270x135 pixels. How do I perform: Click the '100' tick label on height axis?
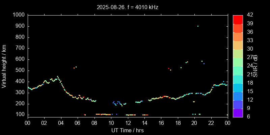pos(20,115)
